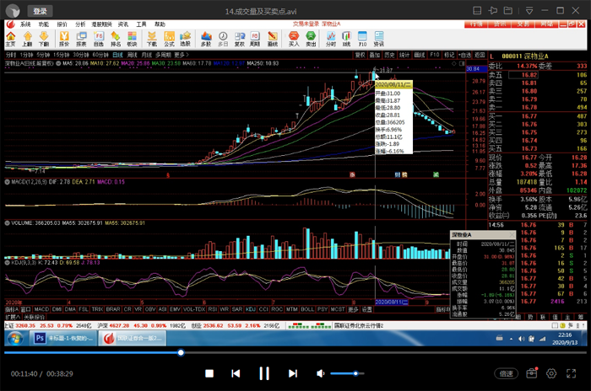Click the video player screenshot toolbox icon
The image size is (591, 391).
[532, 373]
